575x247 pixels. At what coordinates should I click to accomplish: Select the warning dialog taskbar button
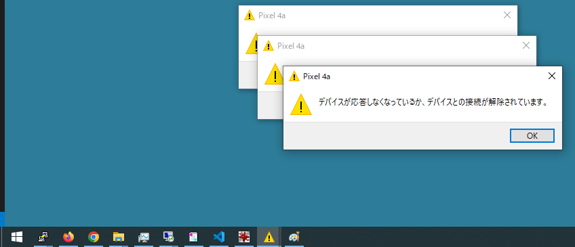pyautogui.click(x=269, y=237)
